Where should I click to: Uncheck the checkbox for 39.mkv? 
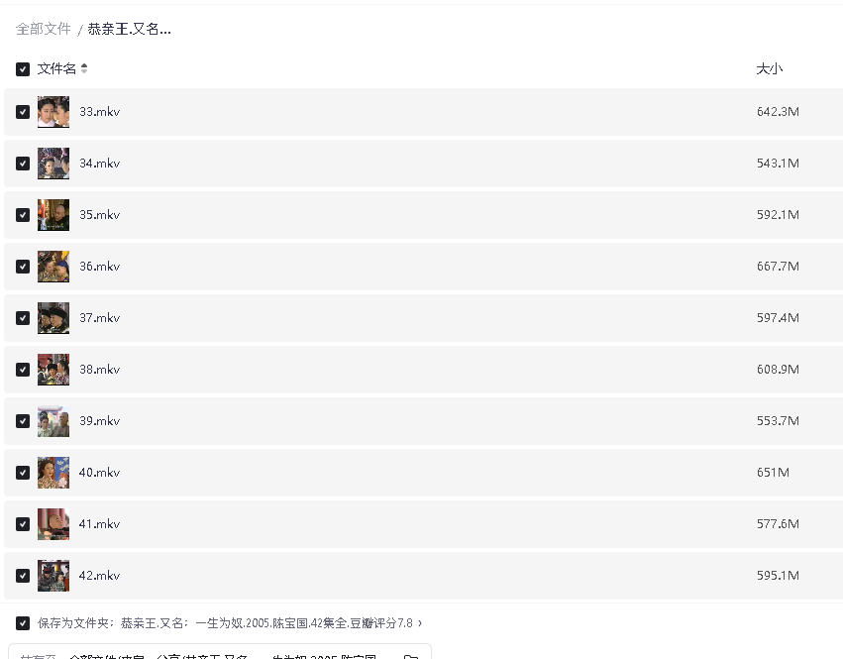[x=23, y=421]
